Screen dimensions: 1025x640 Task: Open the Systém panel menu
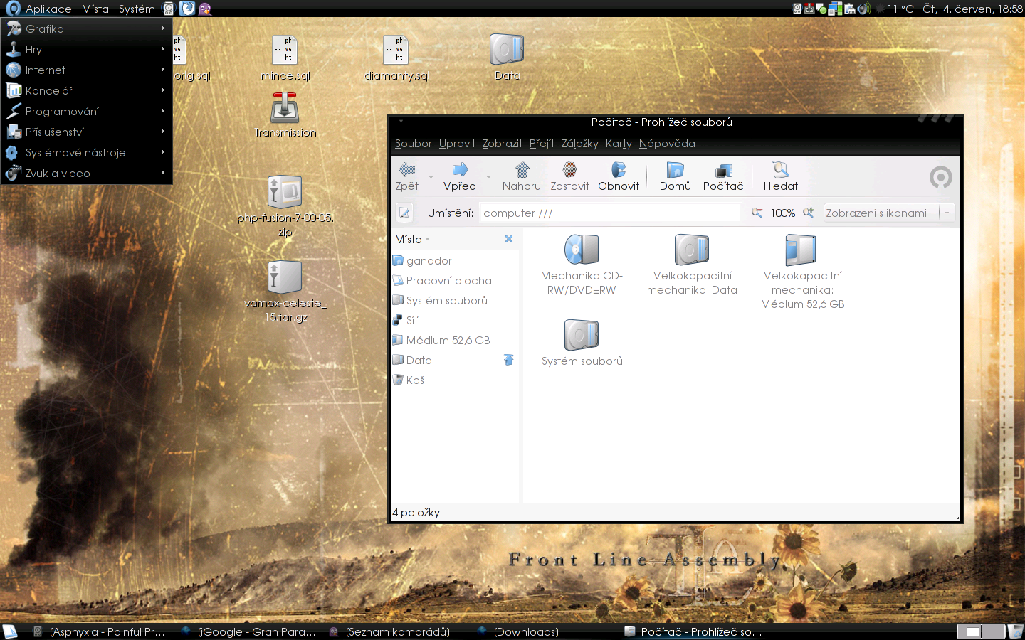[137, 9]
